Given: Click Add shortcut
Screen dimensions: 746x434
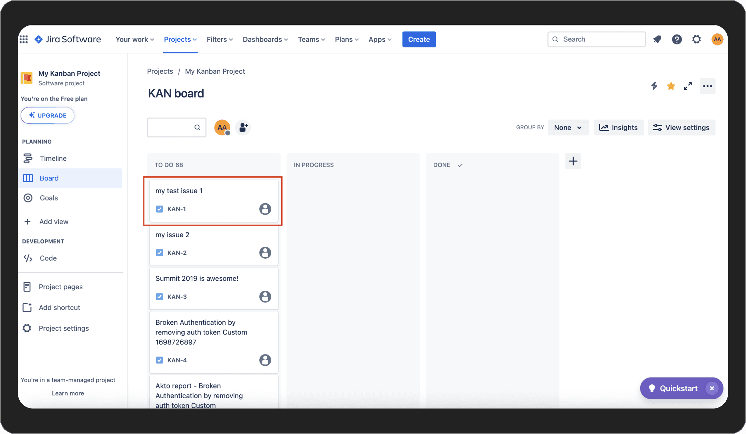Looking at the screenshot, I should (70, 307).
